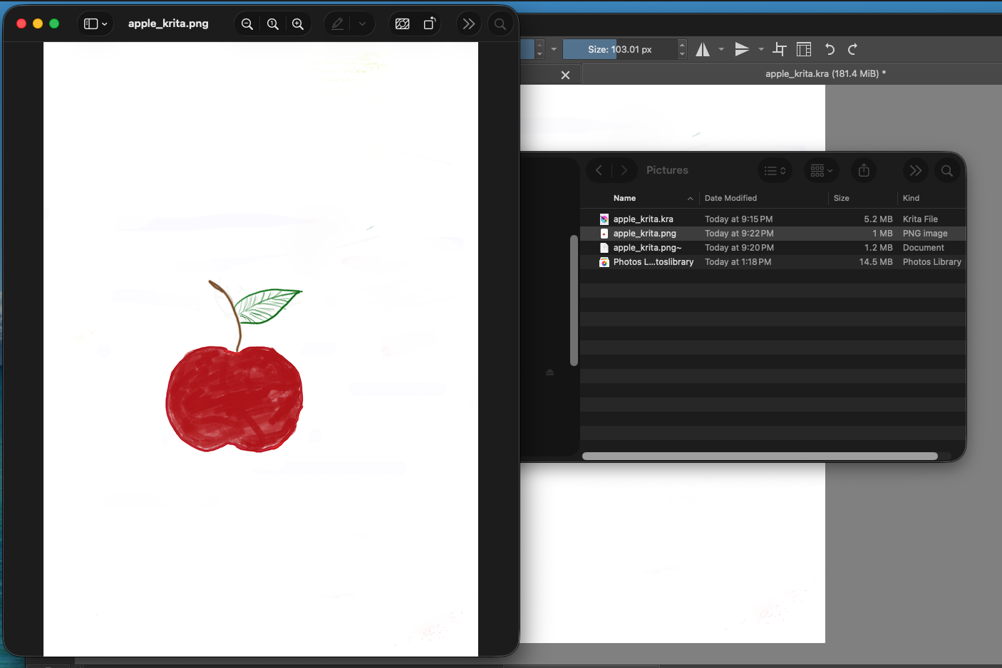The height and width of the screenshot is (668, 1002).
Task: Increase brush Size with the up stepper arrow
Action: point(682,44)
